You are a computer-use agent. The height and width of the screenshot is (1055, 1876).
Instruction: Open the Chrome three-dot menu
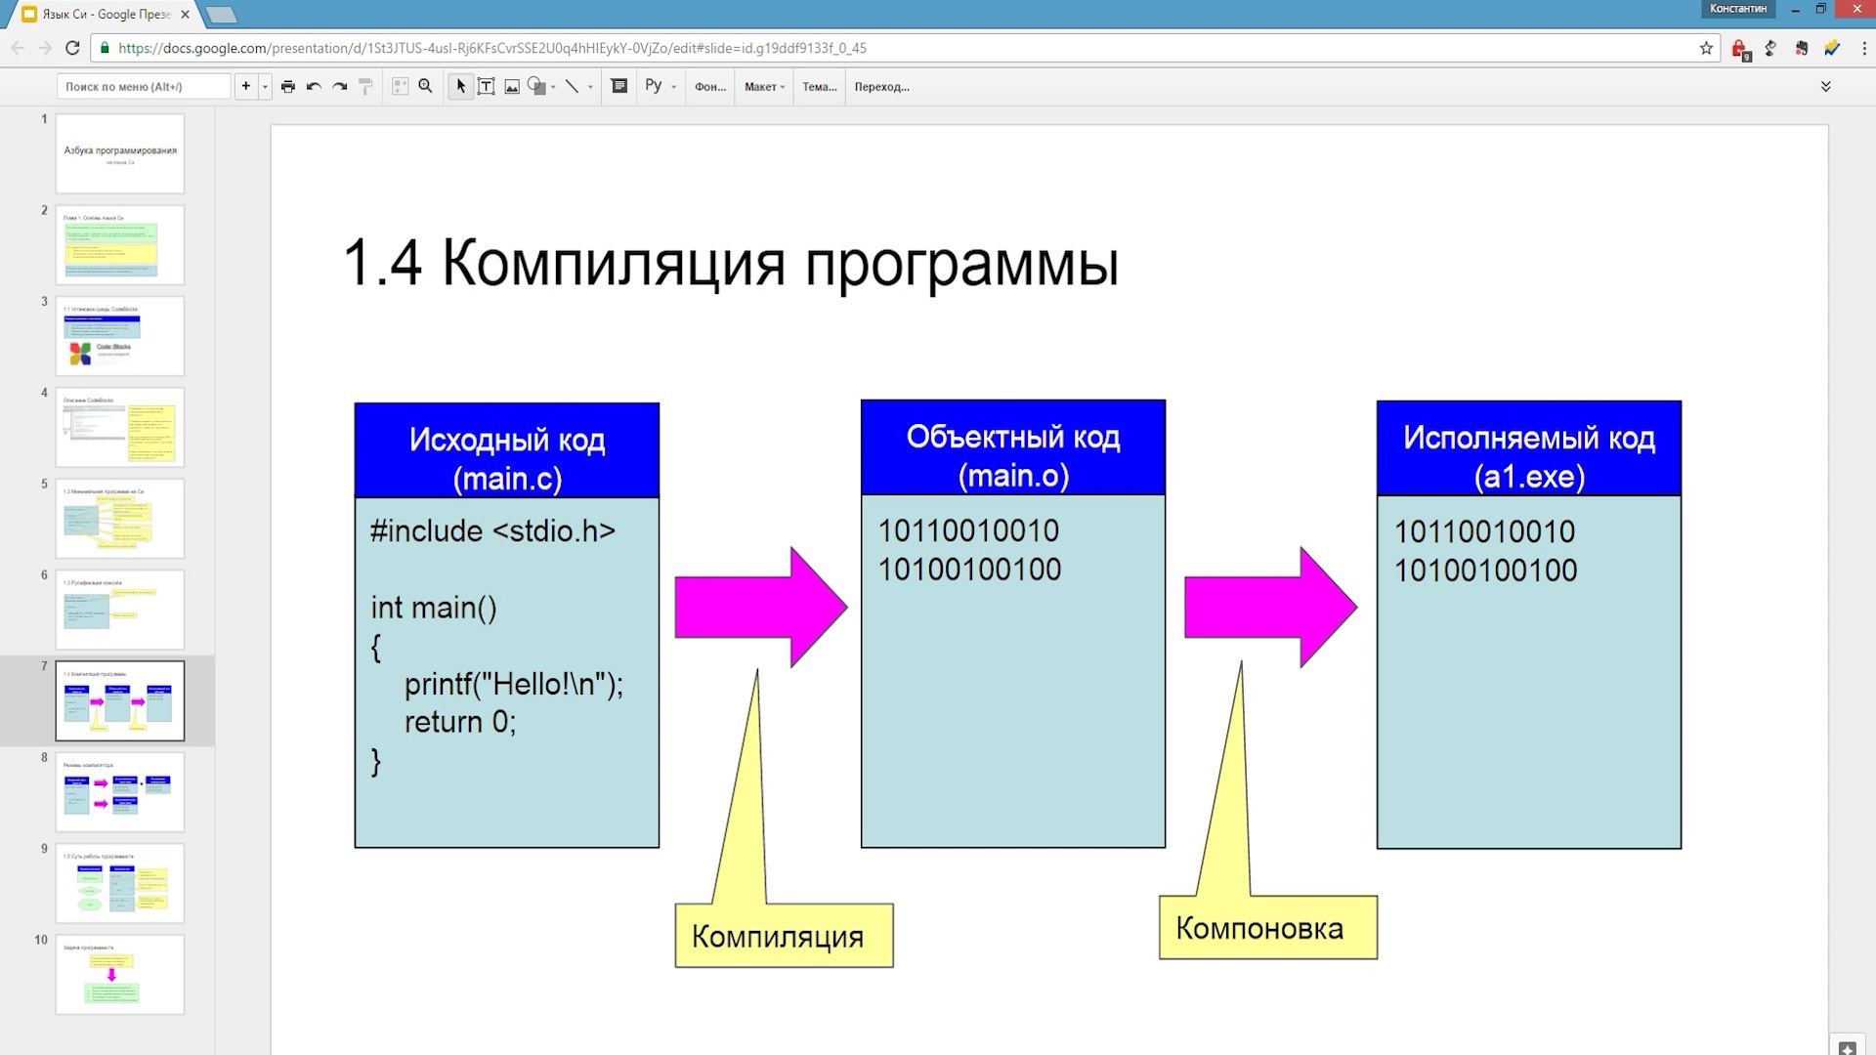(1863, 48)
